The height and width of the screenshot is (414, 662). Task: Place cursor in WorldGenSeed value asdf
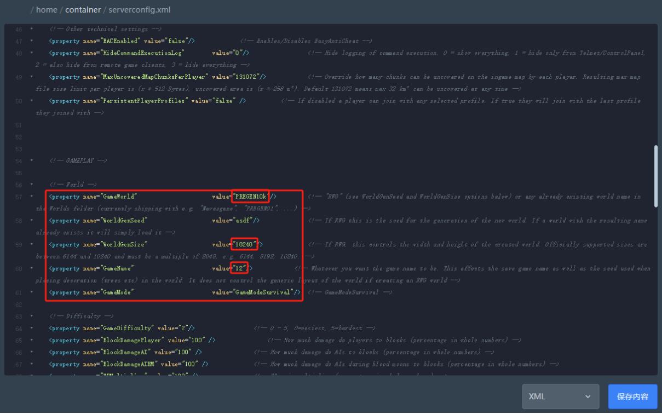[241, 221]
